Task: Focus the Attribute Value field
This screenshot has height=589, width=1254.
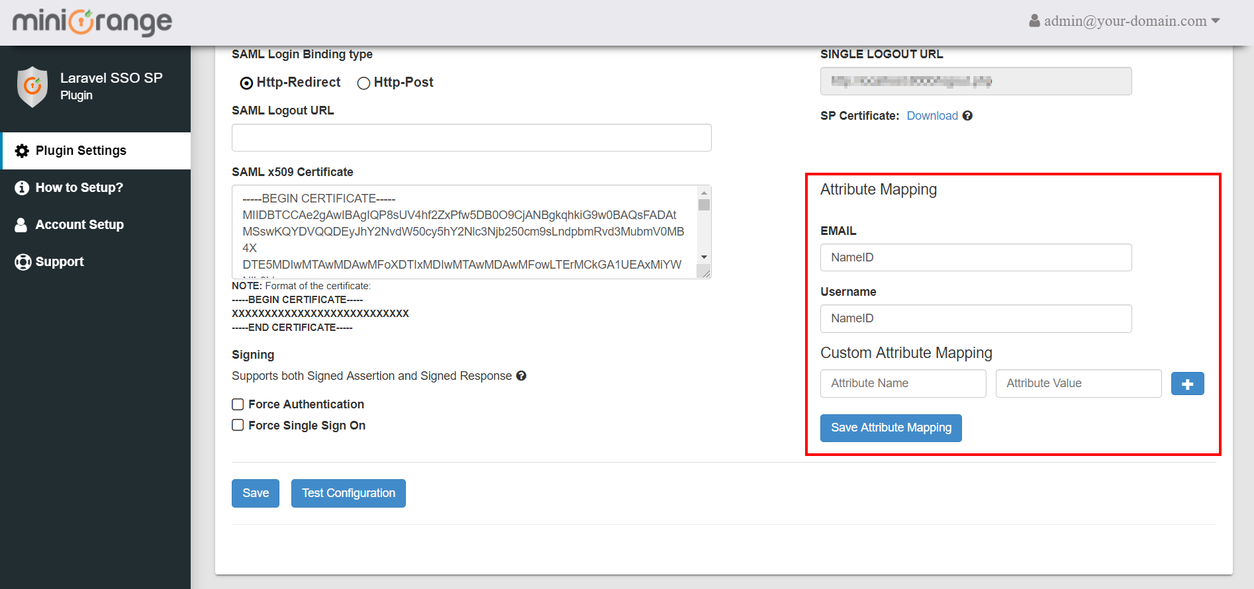Action: pos(1079,384)
